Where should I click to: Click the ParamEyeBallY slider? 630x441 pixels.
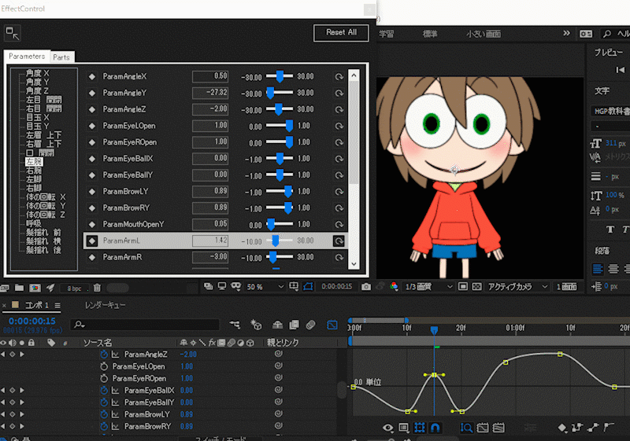[x=280, y=175]
